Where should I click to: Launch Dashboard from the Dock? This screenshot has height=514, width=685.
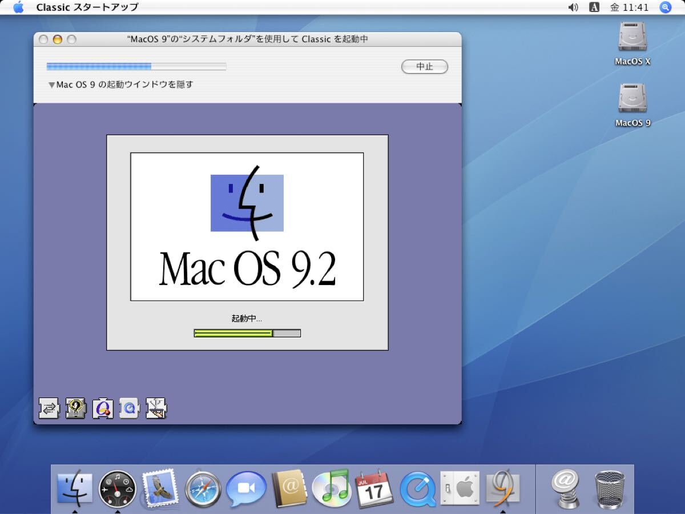click(x=118, y=489)
